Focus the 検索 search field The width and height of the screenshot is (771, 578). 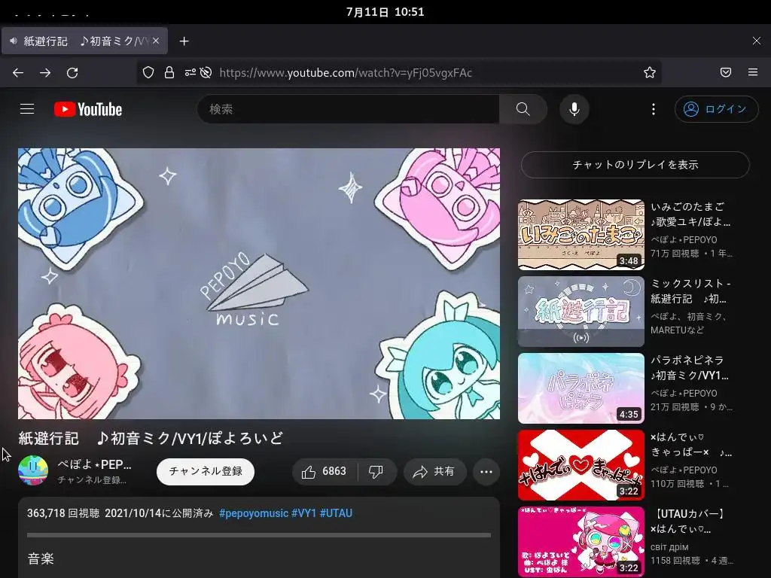pyautogui.click(x=348, y=109)
